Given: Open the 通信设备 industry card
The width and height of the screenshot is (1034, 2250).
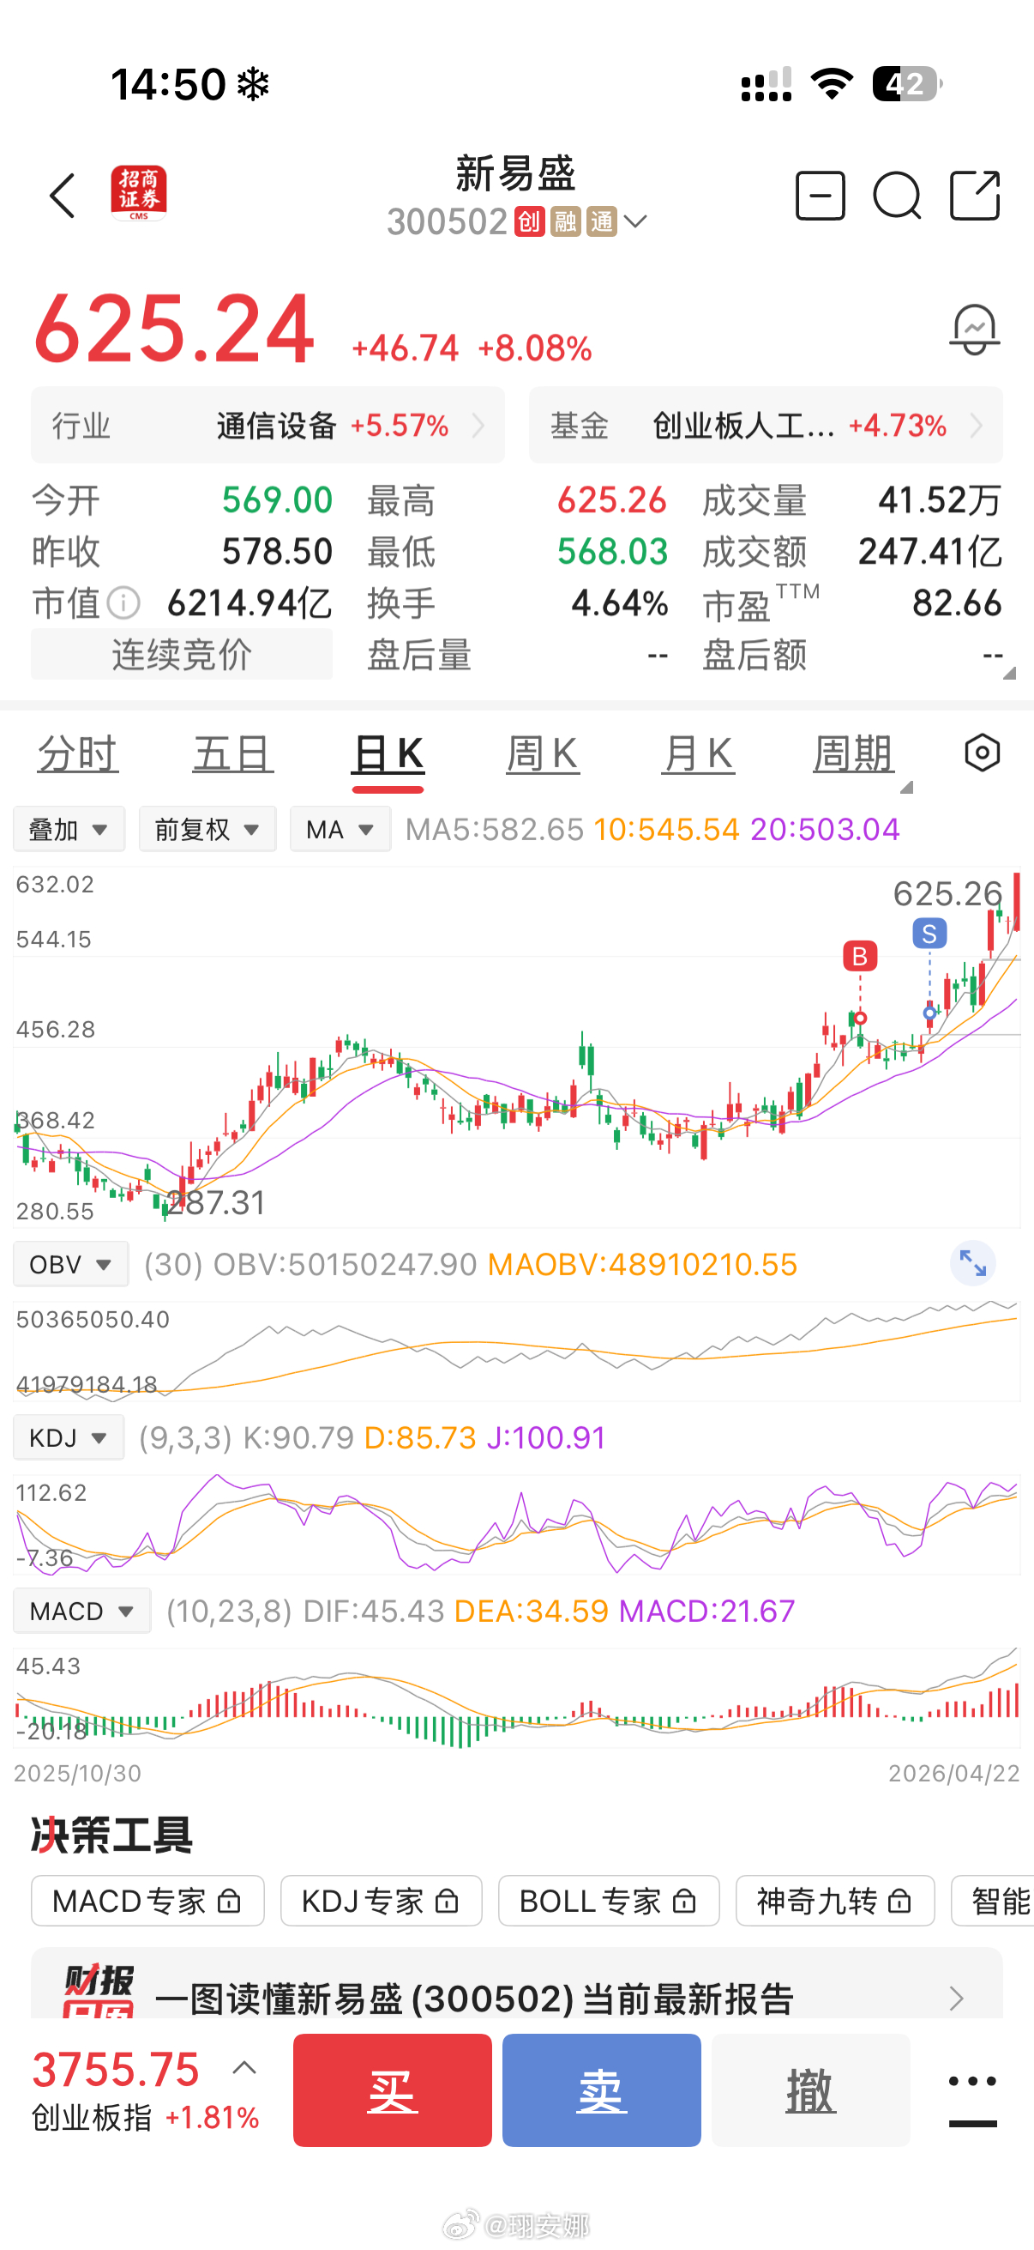Looking at the screenshot, I should tap(268, 426).
